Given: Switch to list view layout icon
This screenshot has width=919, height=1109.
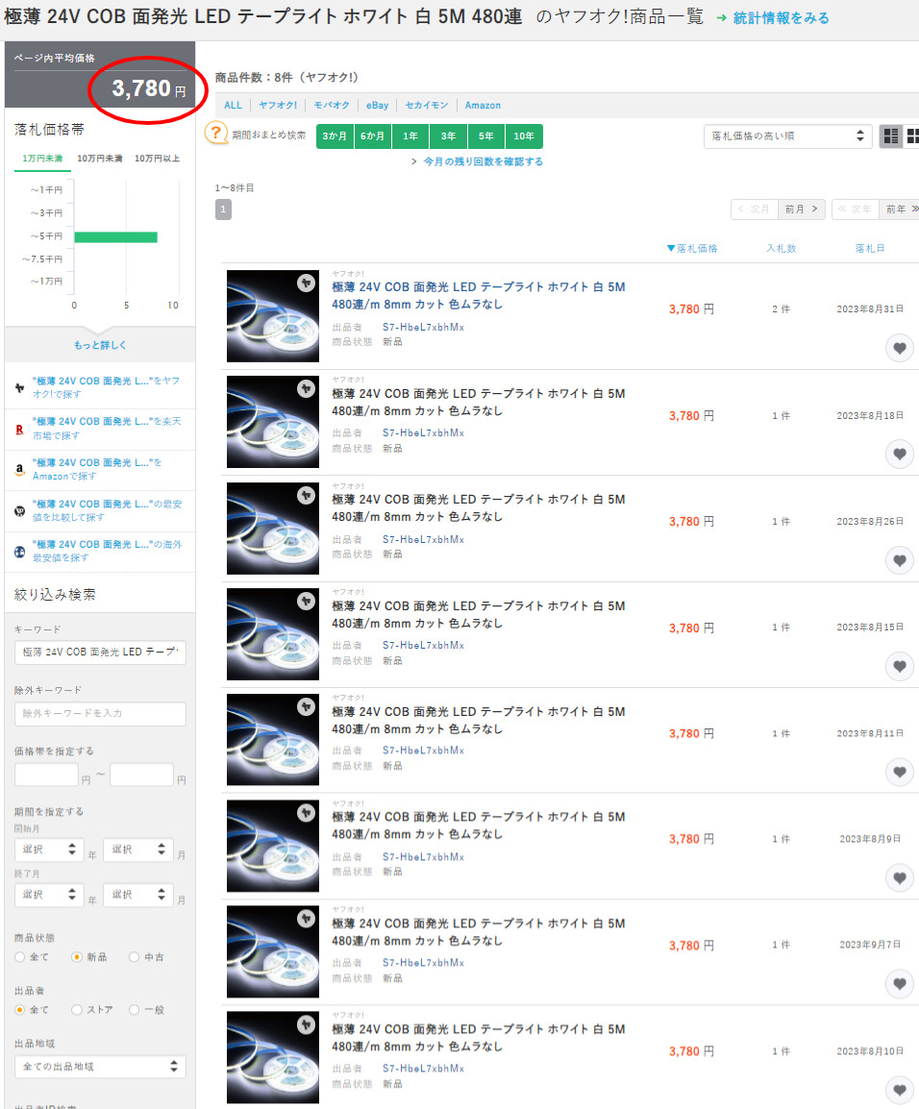Looking at the screenshot, I should [890, 136].
